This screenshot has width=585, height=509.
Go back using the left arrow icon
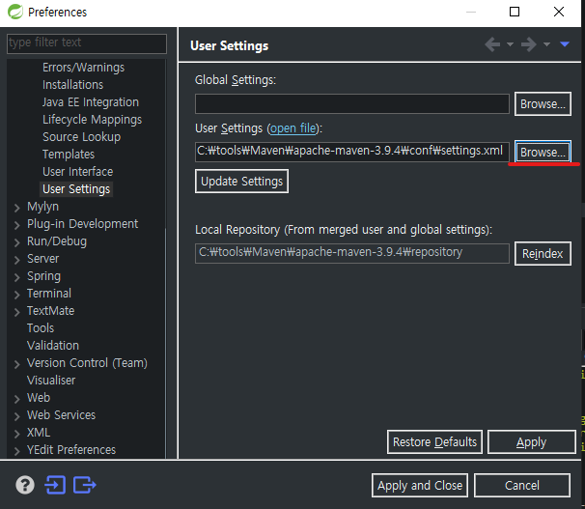tap(492, 44)
